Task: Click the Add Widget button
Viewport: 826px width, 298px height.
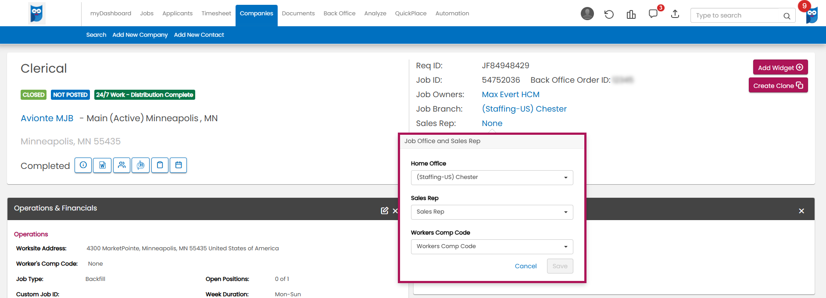Action: [780, 67]
